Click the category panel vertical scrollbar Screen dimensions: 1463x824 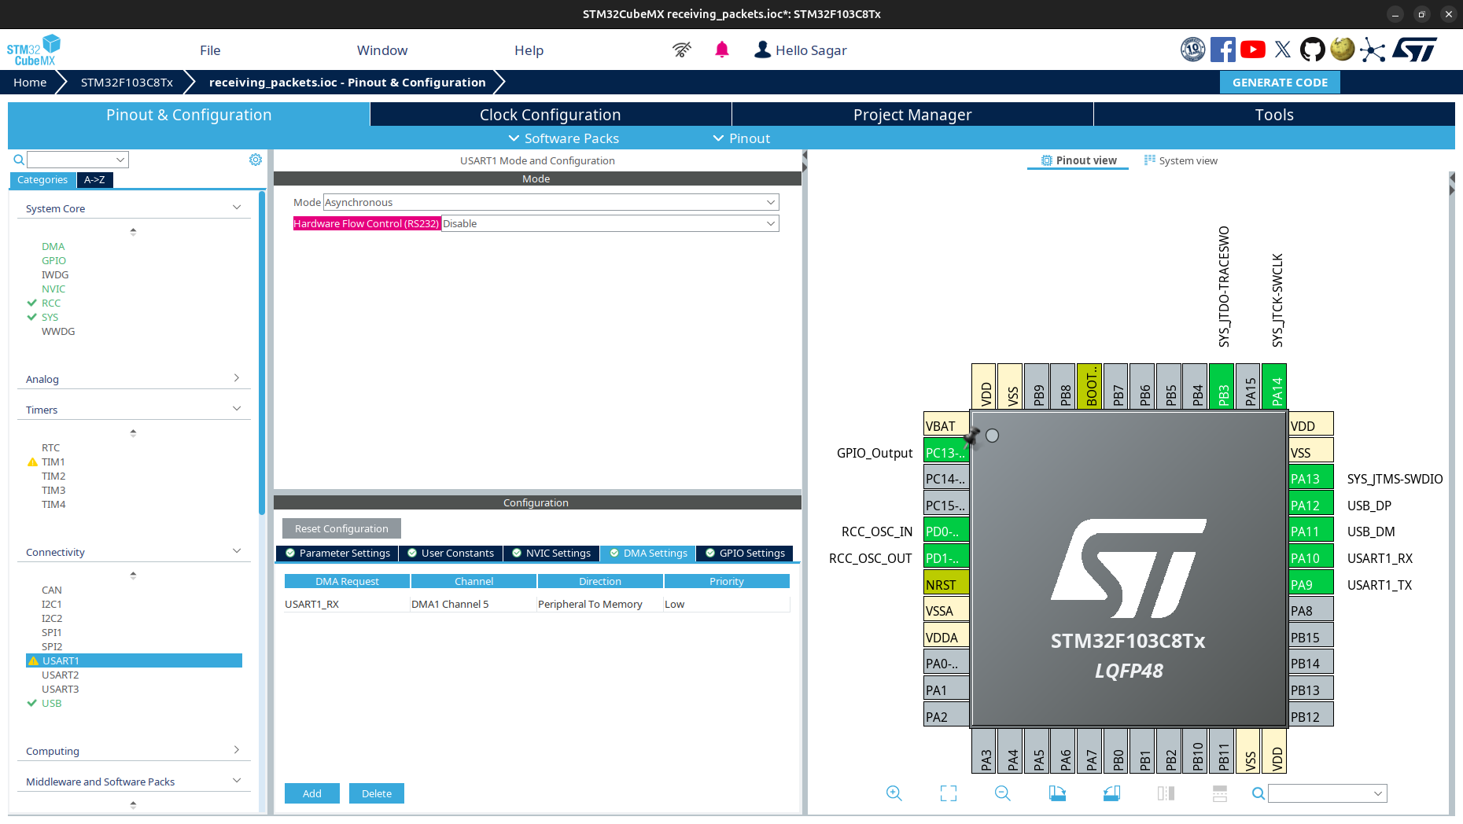coord(262,354)
